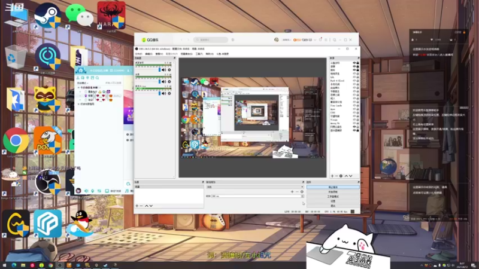
Task: Open the OBS Scene Collection menu
Action: [186, 54]
